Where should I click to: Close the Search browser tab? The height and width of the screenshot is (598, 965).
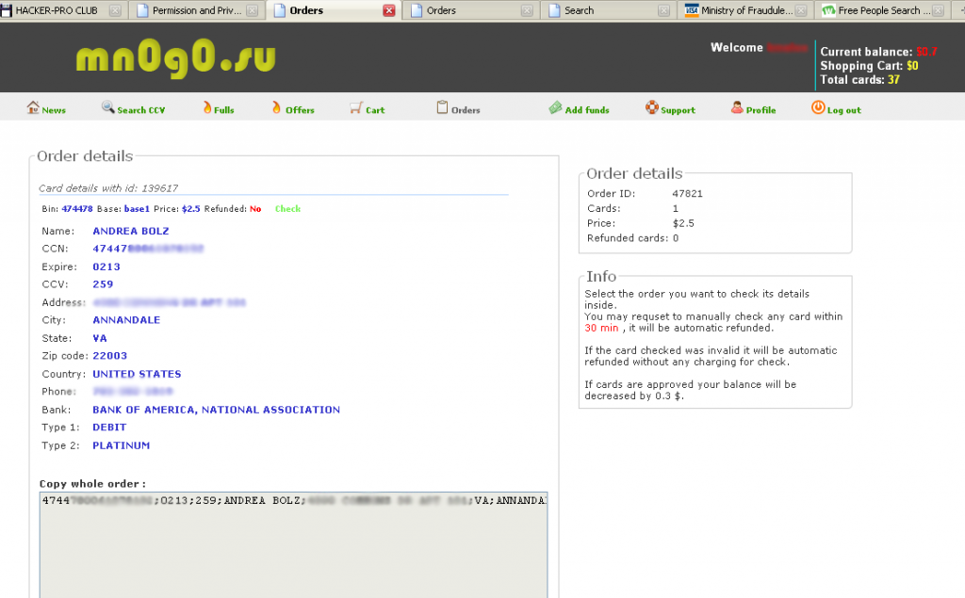pyautogui.click(x=665, y=10)
